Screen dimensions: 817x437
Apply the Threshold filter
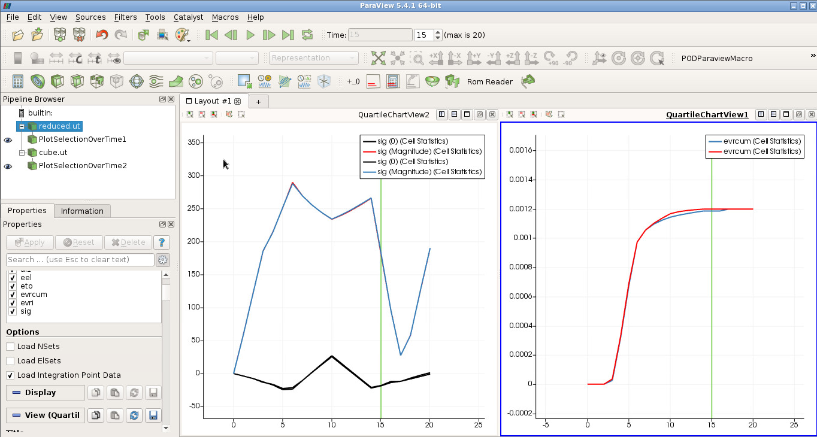96,81
